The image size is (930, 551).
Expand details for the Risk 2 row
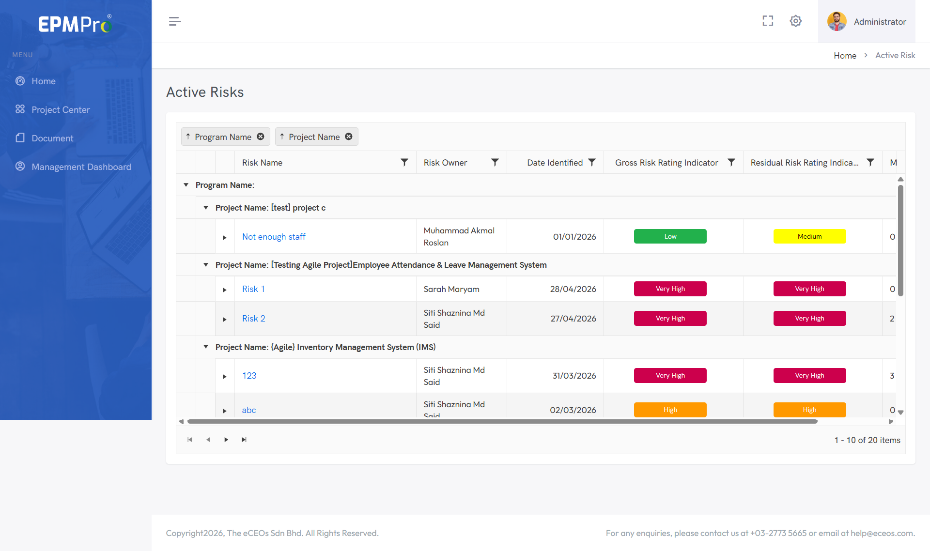pyautogui.click(x=225, y=319)
